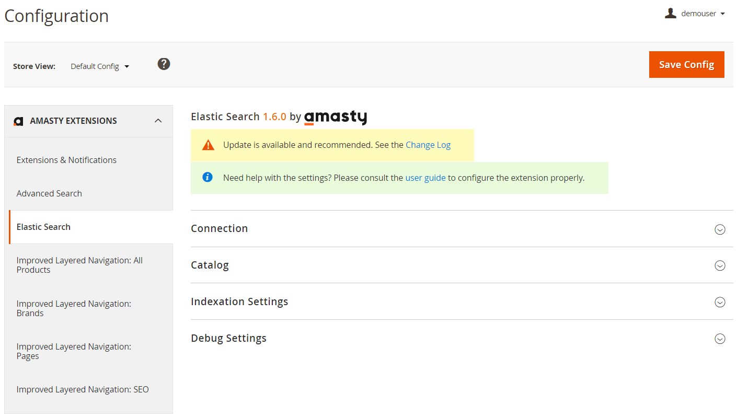This screenshot has width=737, height=417.
Task: Collapse the Amasty Extensions sidebar panel
Action: coord(158,120)
